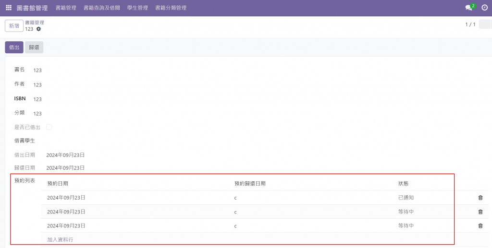Click the 圖書館管理 app title
The height and width of the screenshot is (248, 492).
coord(32,8)
